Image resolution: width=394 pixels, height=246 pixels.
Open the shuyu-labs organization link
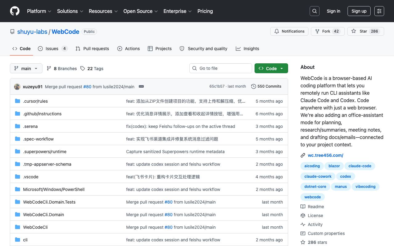coord(32,32)
